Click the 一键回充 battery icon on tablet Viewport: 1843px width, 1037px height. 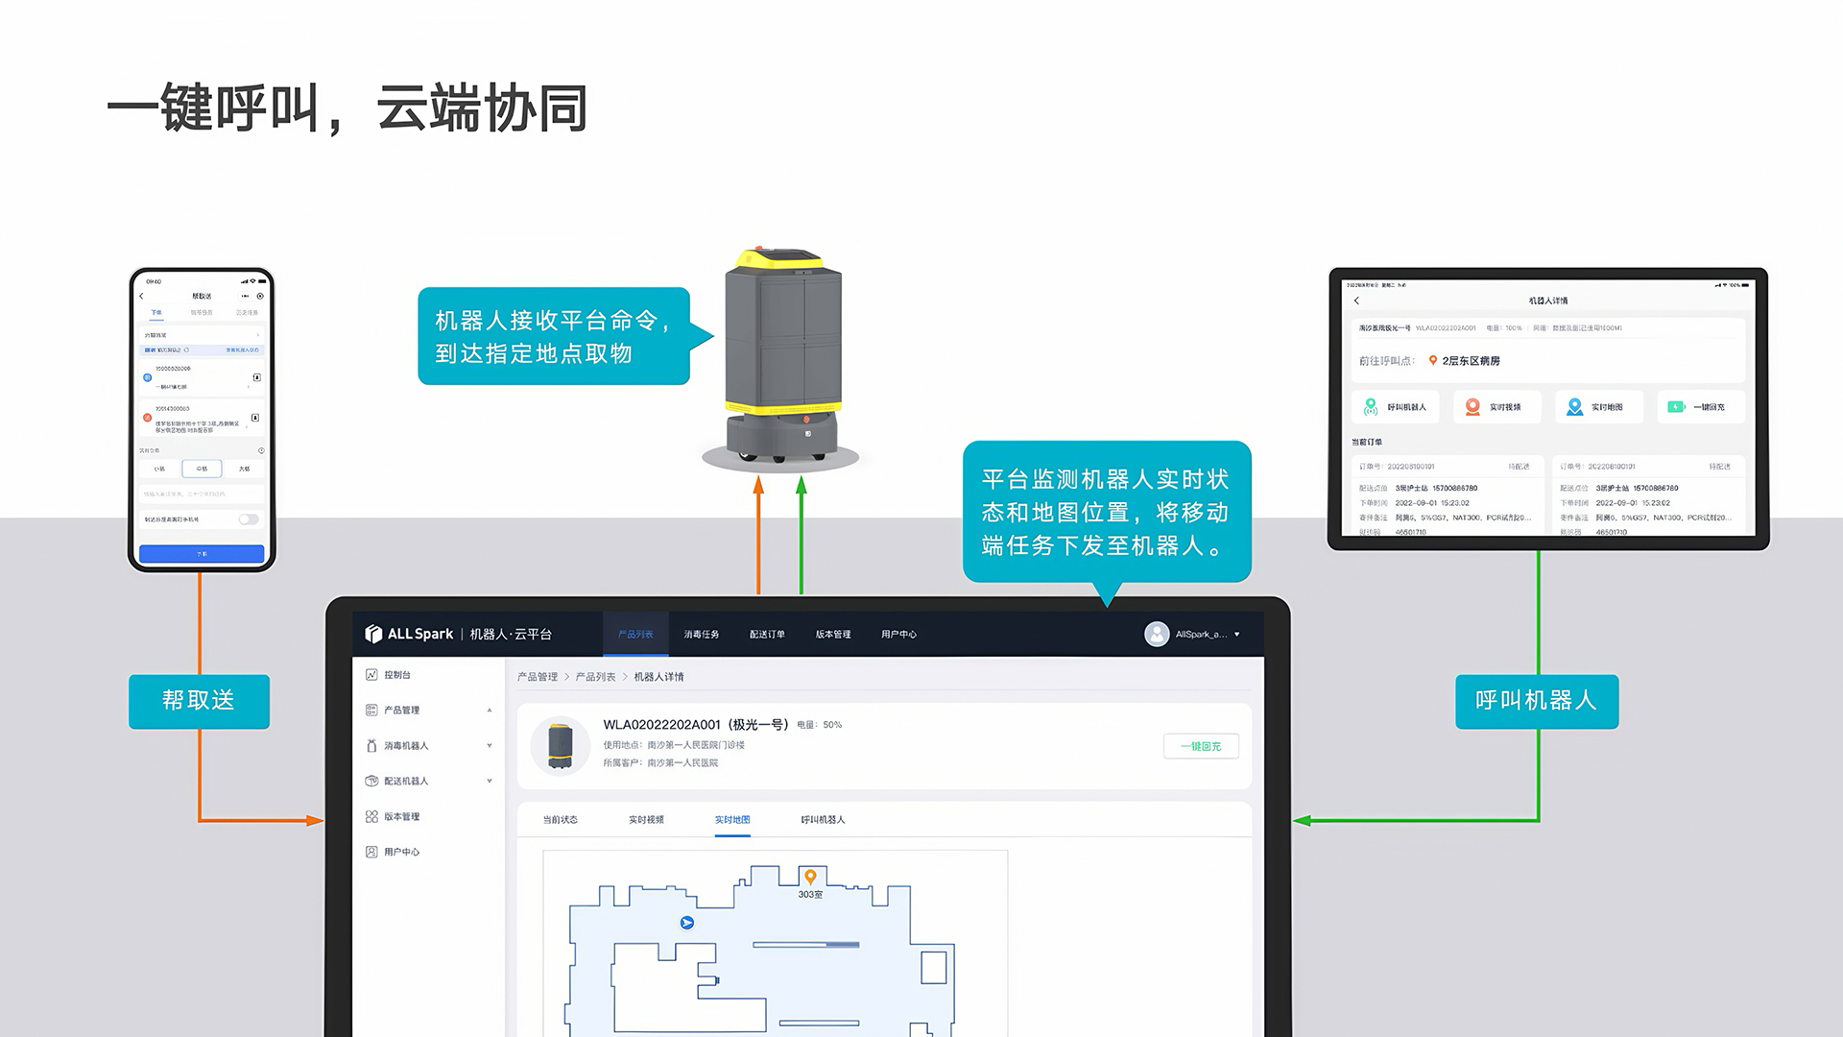point(1676,407)
